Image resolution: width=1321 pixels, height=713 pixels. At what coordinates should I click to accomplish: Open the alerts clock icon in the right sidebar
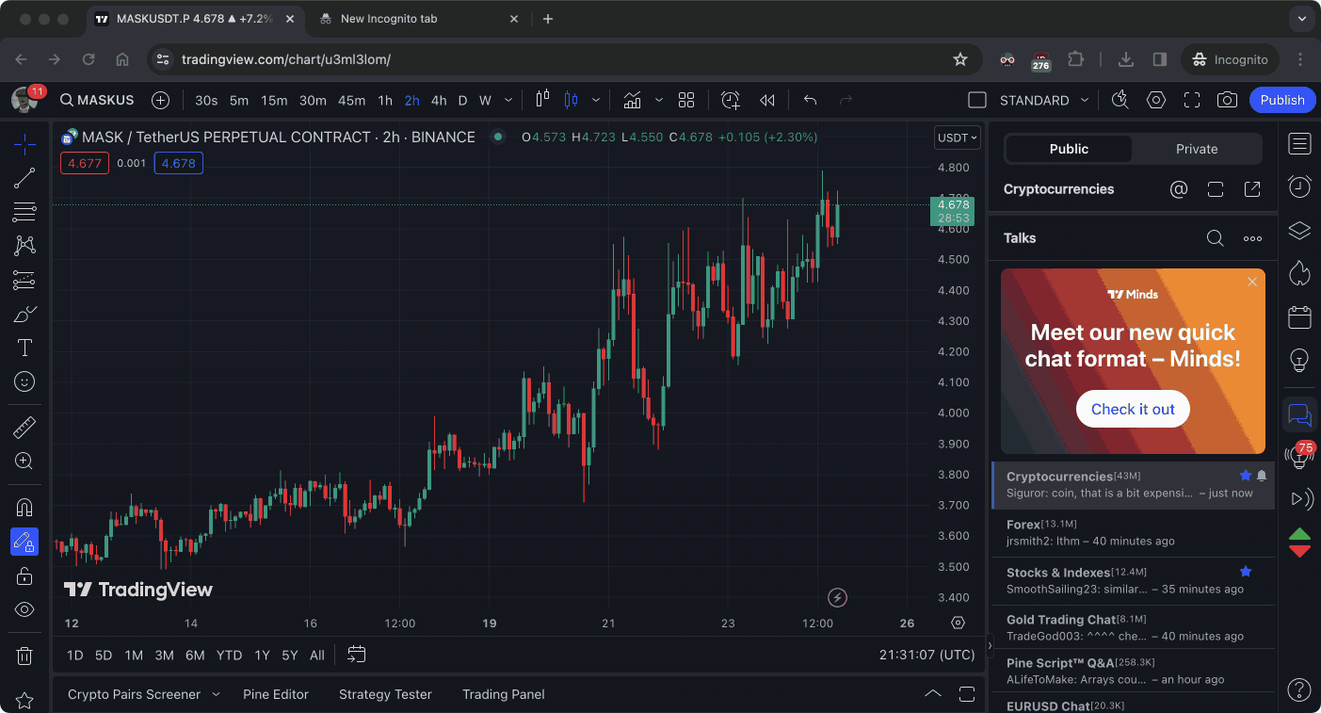[1299, 186]
